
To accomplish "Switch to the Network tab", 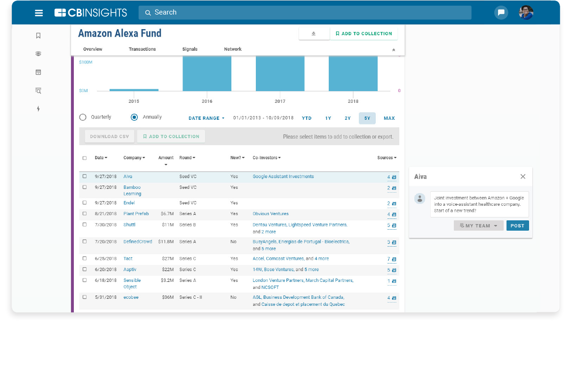I will [233, 49].
